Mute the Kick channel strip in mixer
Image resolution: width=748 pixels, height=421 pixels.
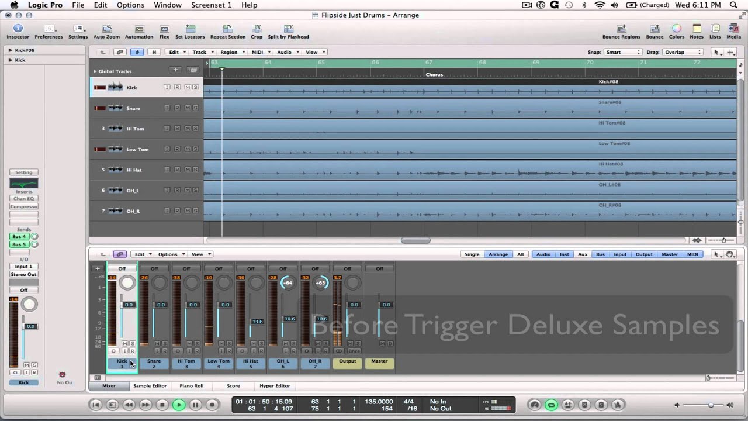click(x=124, y=343)
